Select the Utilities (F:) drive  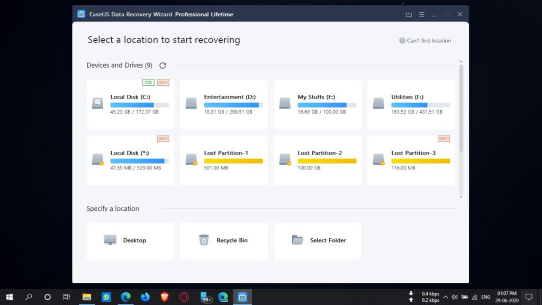coord(411,104)
